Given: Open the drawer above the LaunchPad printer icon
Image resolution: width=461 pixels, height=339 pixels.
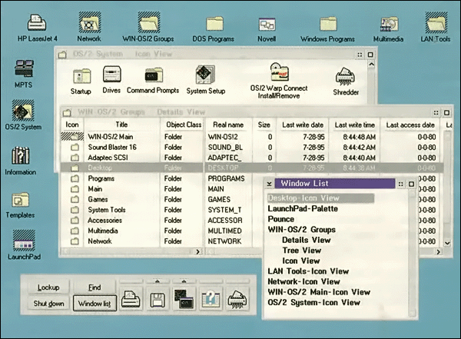Looking at the screenshot, I should click(x=131, y=281).
